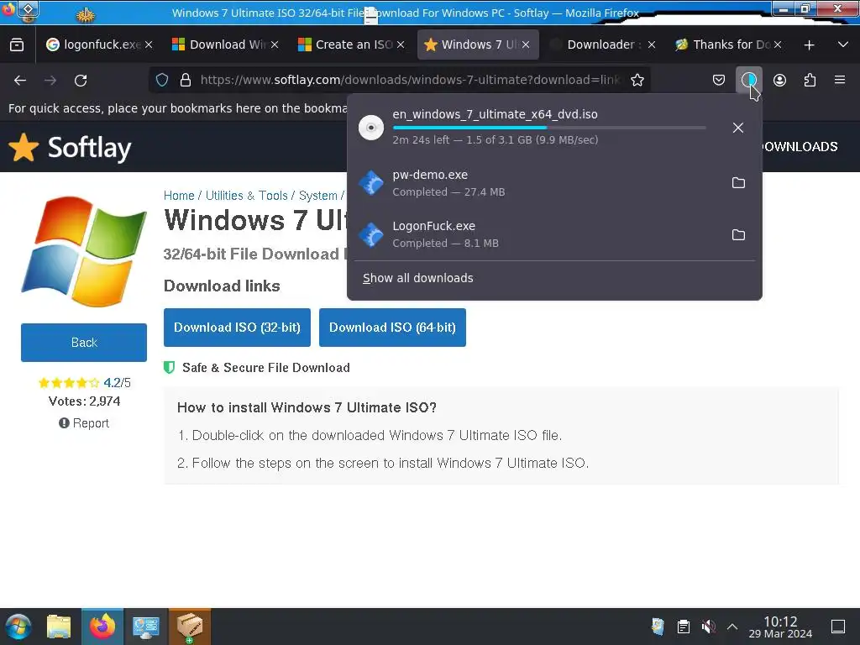Image resolution: width=860 pixels, height=645 pixels.
Task: Click the Firefox View icon in the tab bar
Action: point(17,45)
